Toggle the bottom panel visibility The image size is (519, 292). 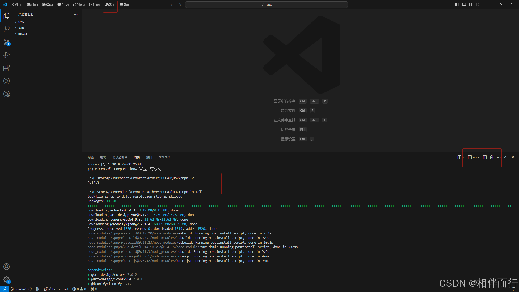tap(464, 5)
